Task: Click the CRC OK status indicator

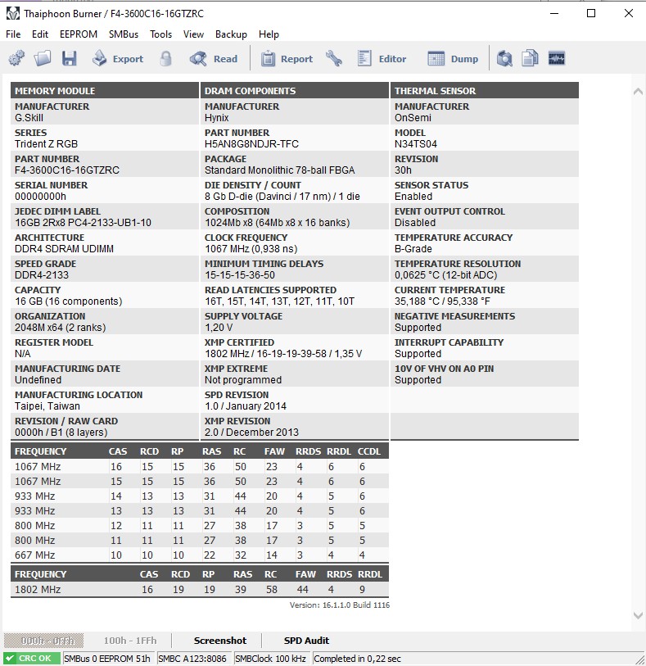Action: (32, 659)
